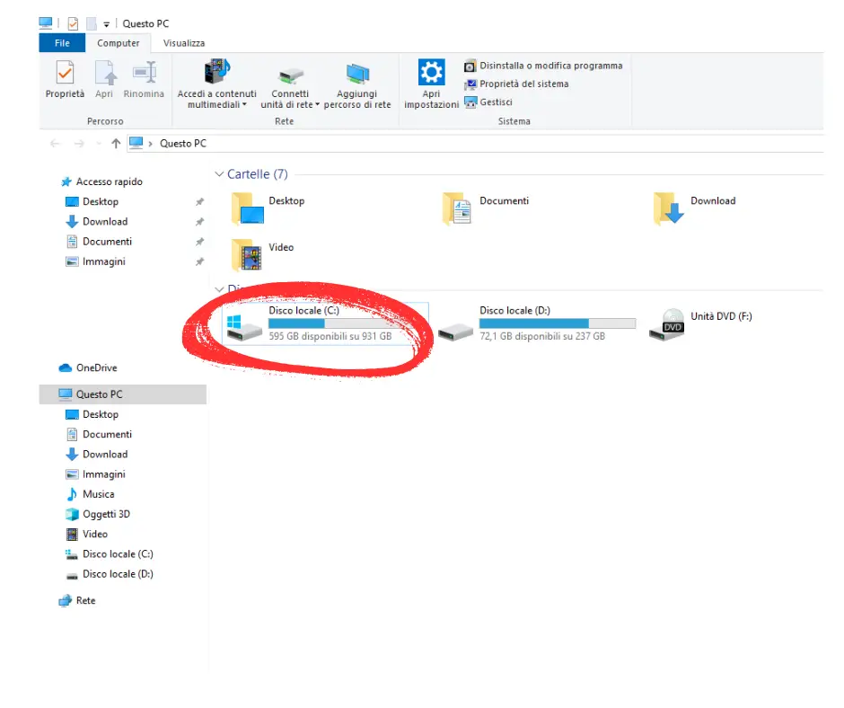
Task: Select Disco locale (D:) drive
Action: (536, 323)
